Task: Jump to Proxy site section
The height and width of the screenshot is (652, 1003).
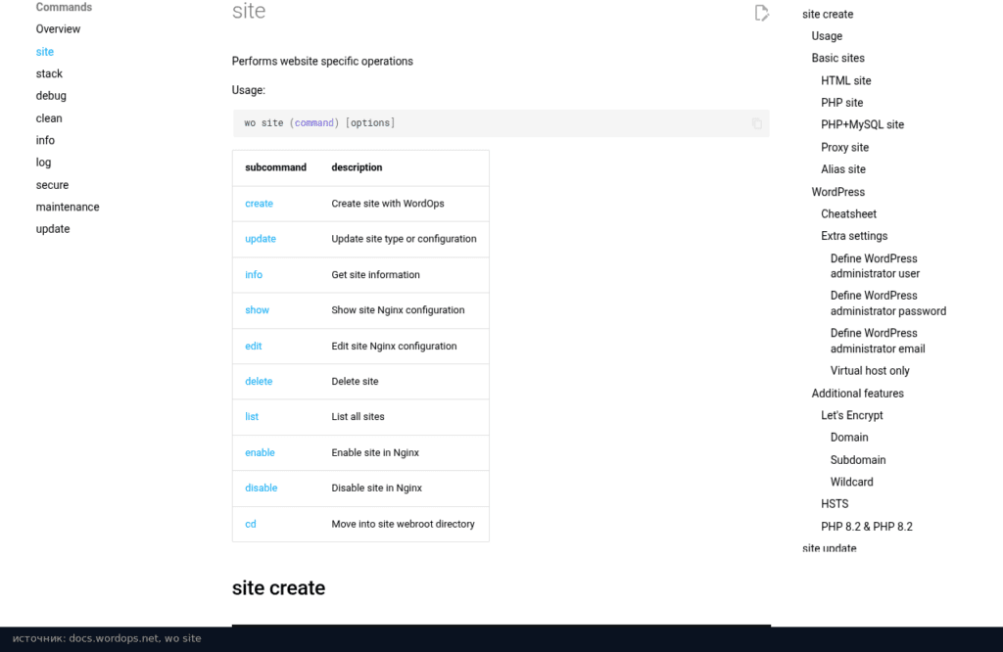Action: (845, 148)
